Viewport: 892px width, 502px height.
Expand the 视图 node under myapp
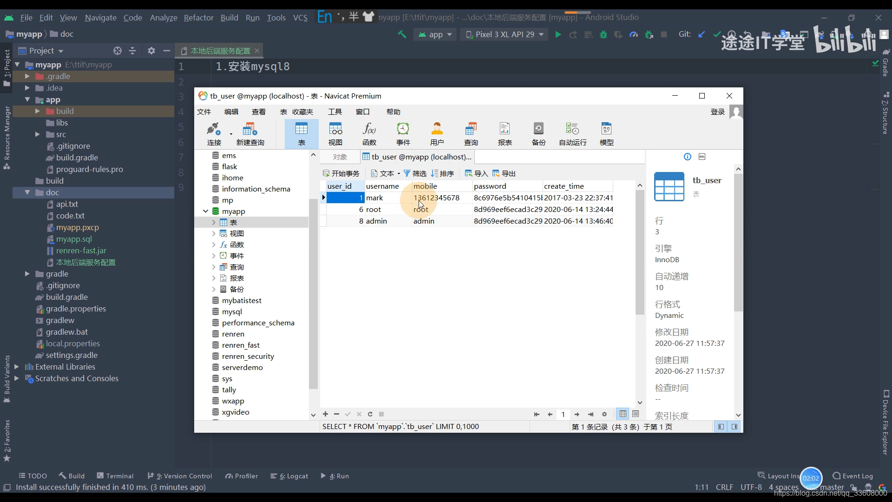[214, 233]
